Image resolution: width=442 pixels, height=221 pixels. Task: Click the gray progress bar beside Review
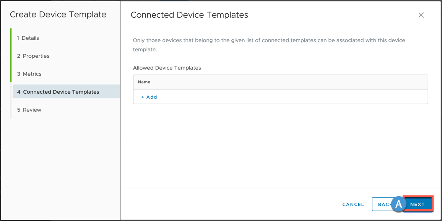coord(11,110)
